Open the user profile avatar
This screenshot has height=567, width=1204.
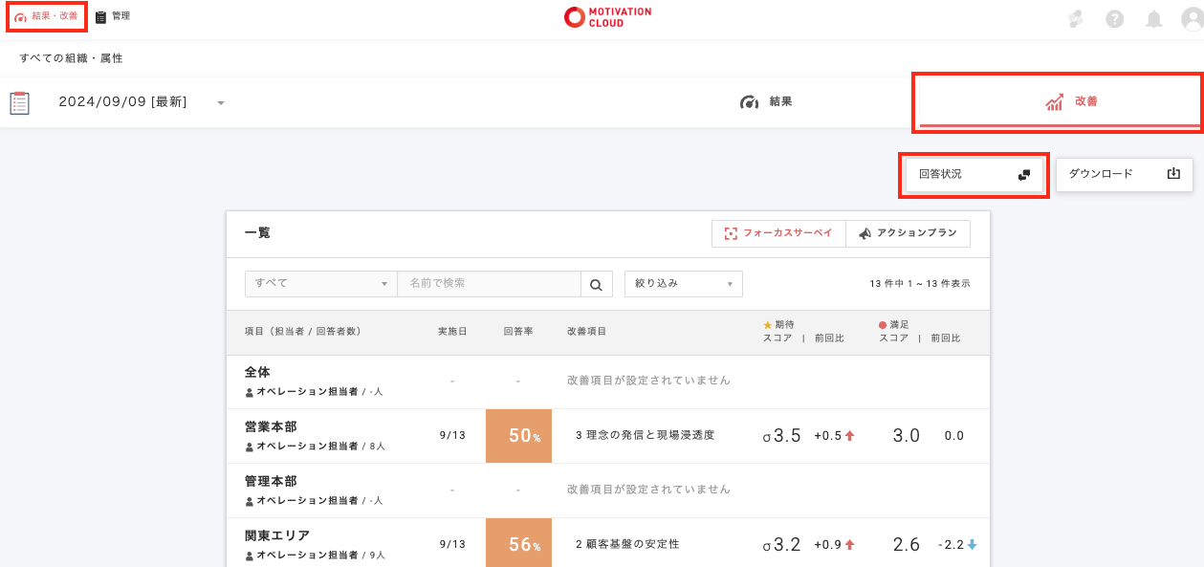(x=1191, y=19)
